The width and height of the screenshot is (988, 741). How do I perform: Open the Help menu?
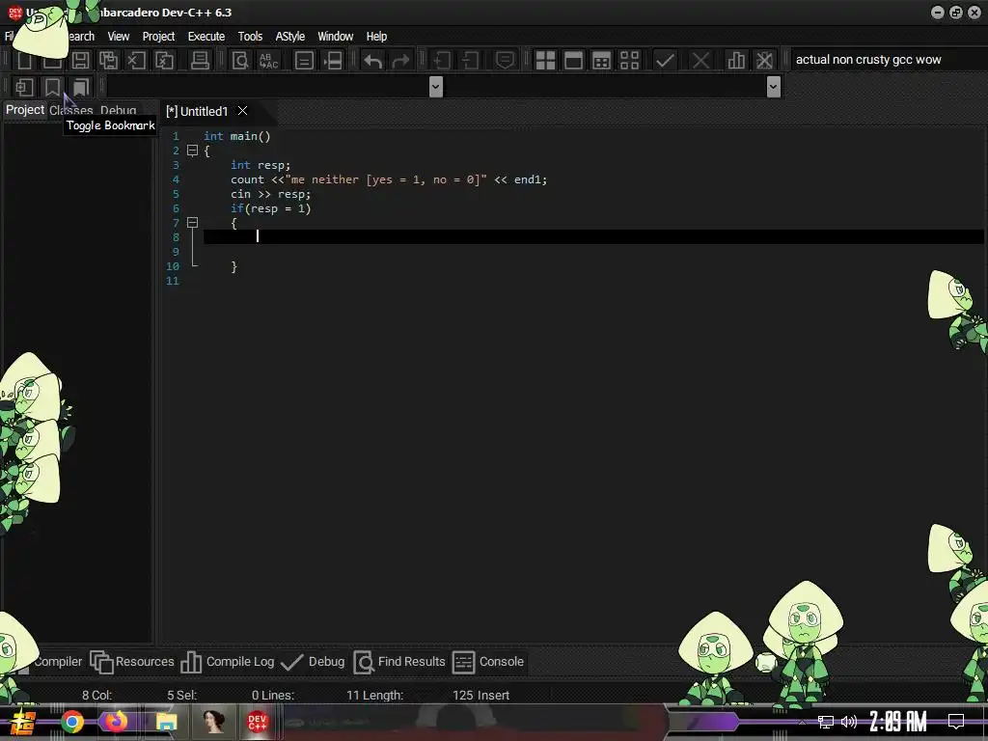click(x=376, y=37)
